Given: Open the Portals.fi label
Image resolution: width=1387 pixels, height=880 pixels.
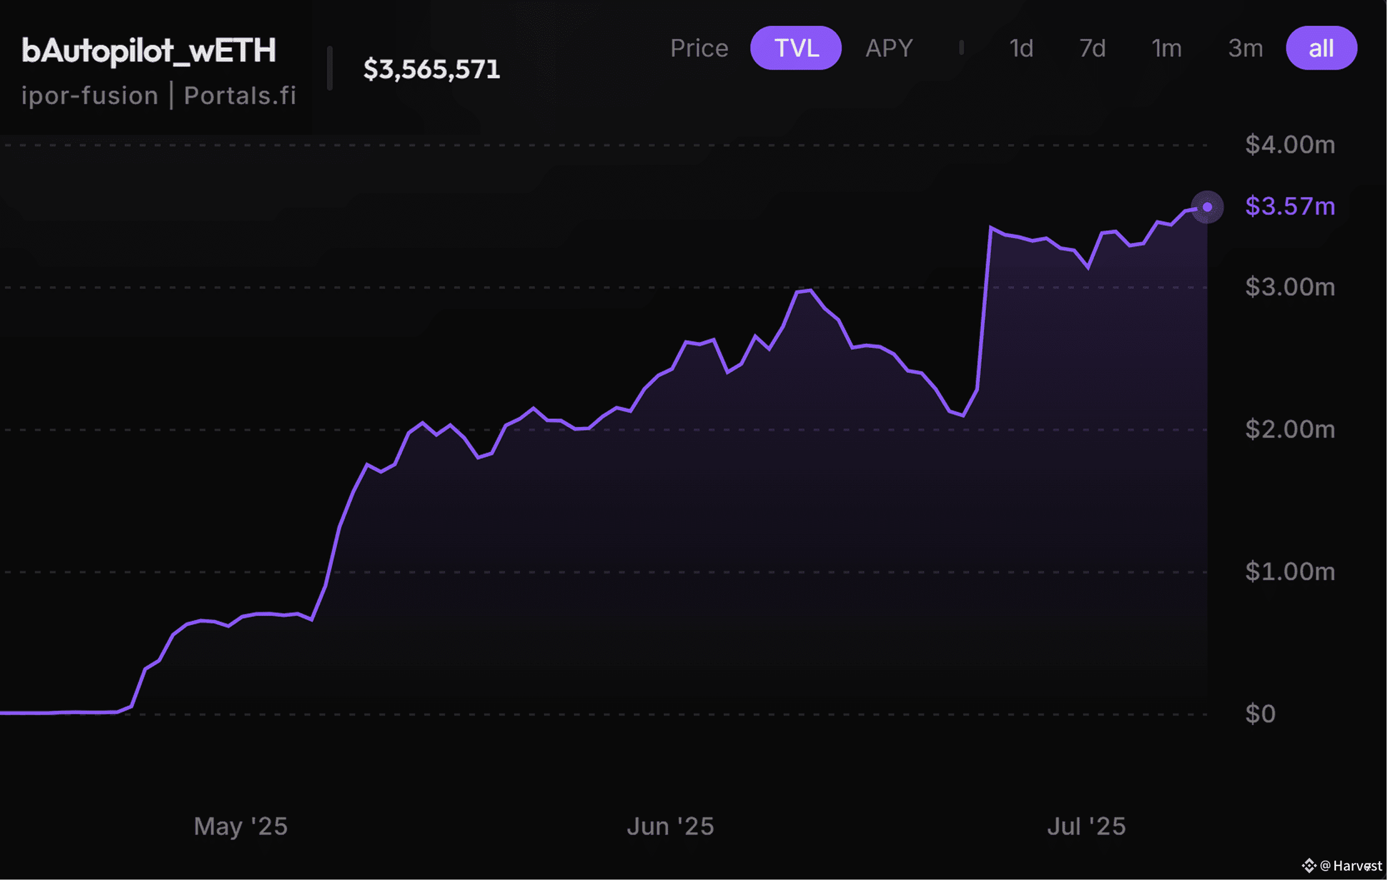Looking at the screenshot, I should [240, 95].
